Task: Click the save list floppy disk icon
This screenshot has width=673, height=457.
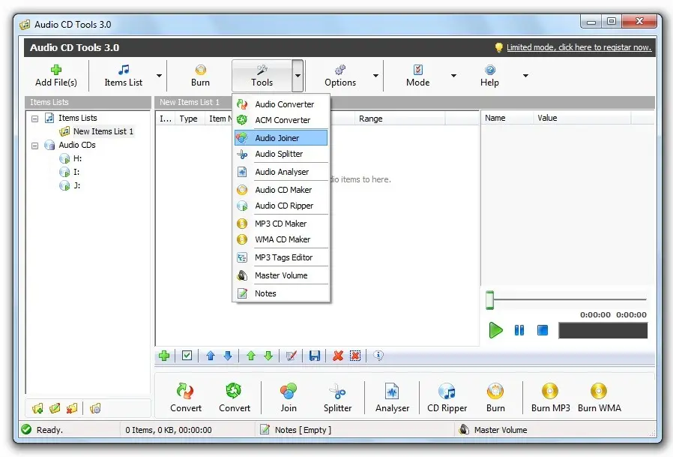Action: click(315, 356)
